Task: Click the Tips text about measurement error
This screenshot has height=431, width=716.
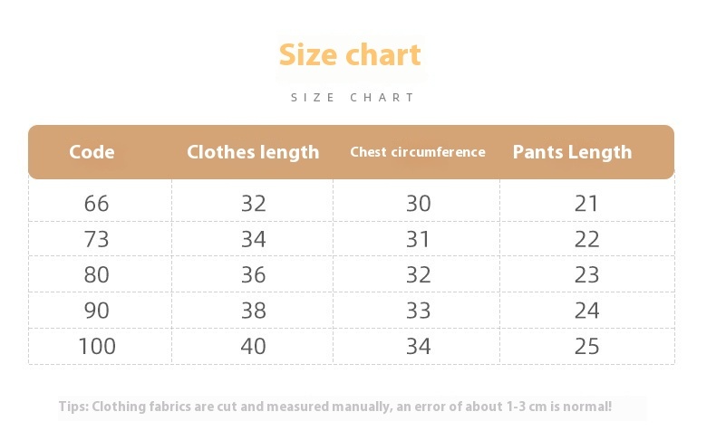Action: pyautogui.click(x=335, y=407)
